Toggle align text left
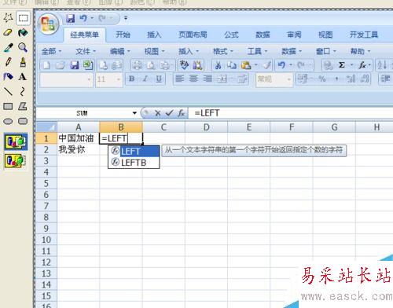Screen dimensions: 393x308 tap(179, 79)
